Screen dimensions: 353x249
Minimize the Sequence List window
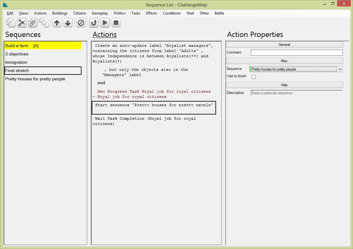point(325,4)
